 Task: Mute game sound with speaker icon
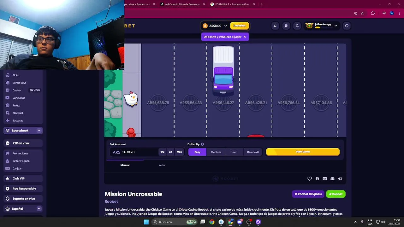point(340,179)
